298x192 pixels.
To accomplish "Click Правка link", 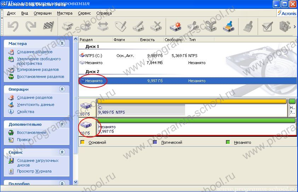I will [x=24, y=140].
